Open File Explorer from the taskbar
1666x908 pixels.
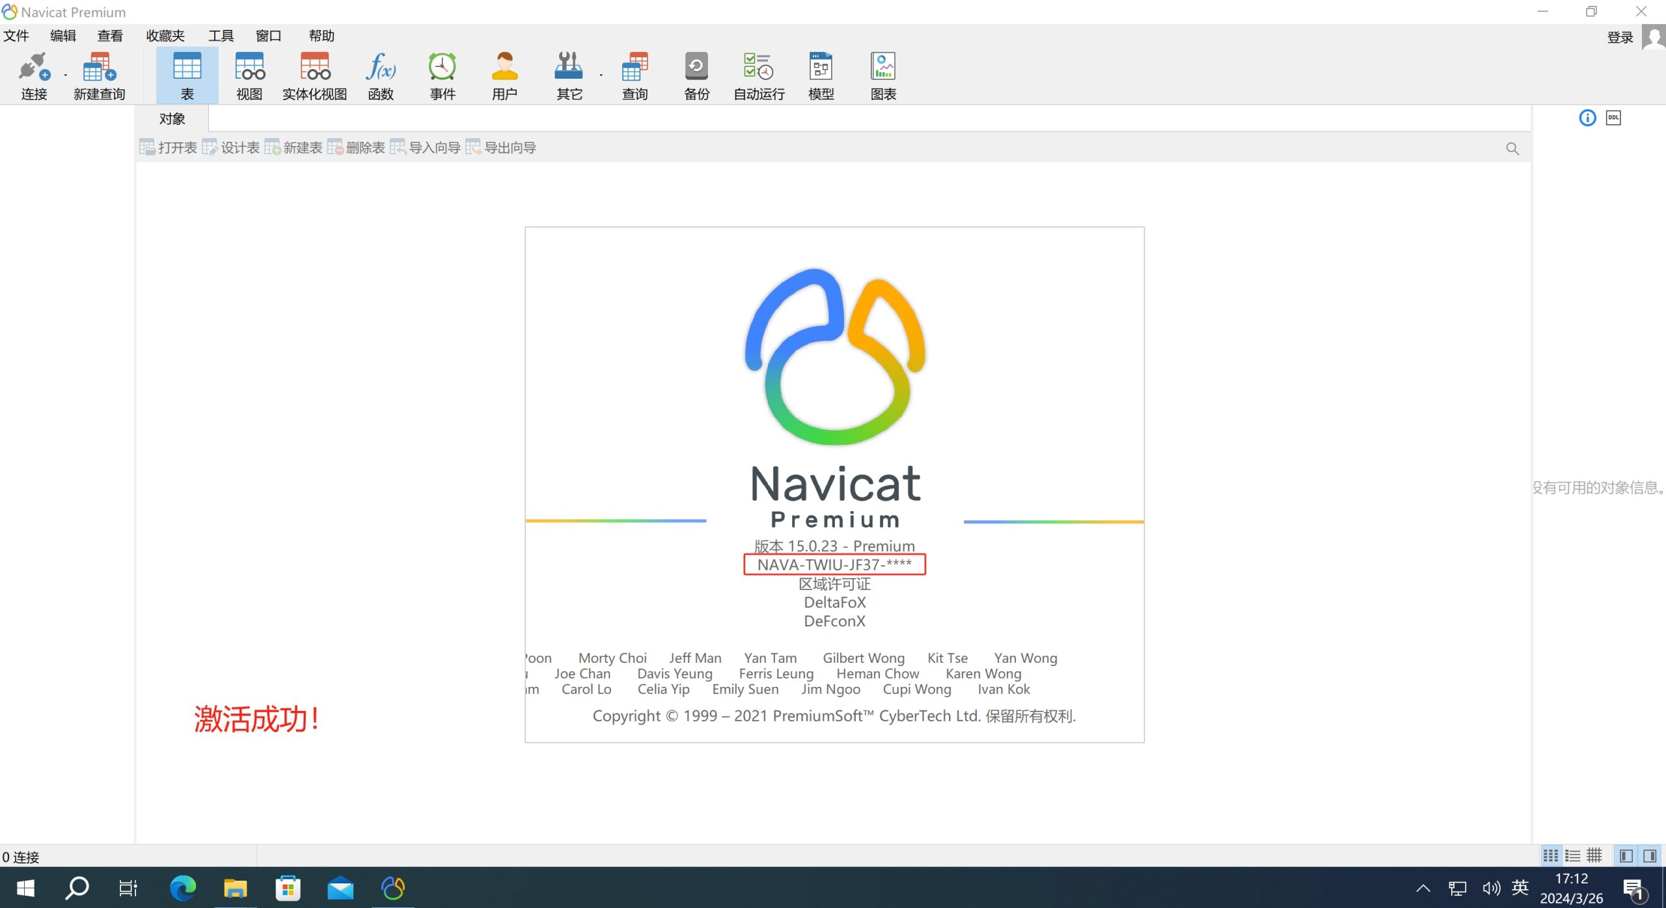235,888
